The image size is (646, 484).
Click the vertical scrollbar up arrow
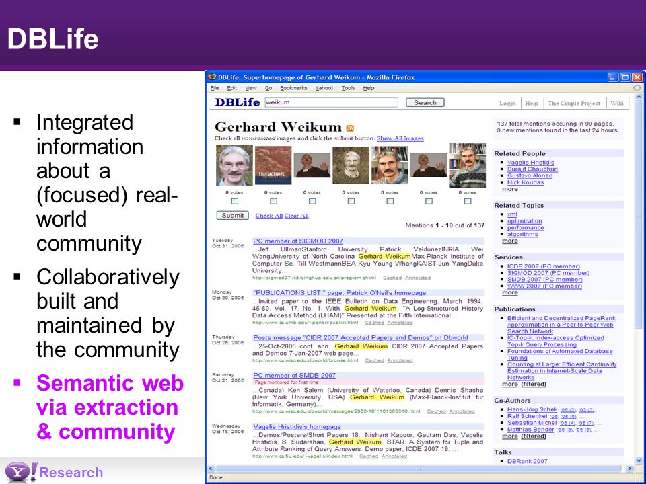click(x=639, y=97)
